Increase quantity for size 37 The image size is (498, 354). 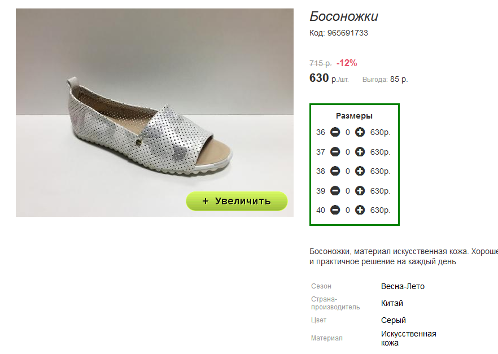pyautogui.click(x=360, y=152)
